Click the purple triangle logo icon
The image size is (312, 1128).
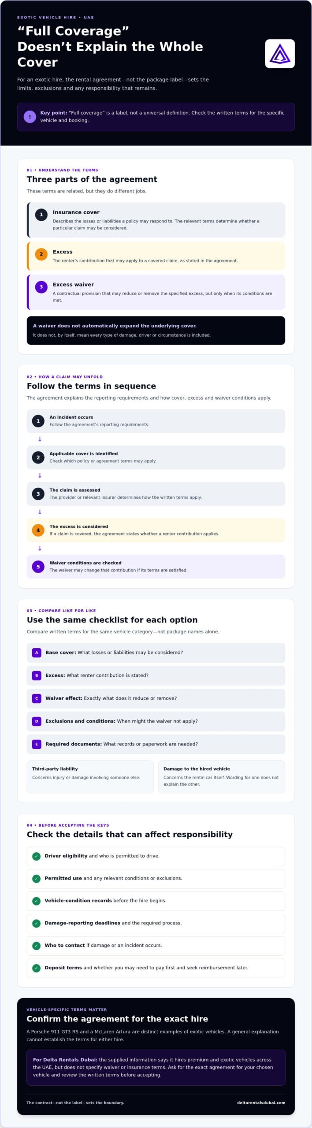pyautogui.click(x=280, y=54)
